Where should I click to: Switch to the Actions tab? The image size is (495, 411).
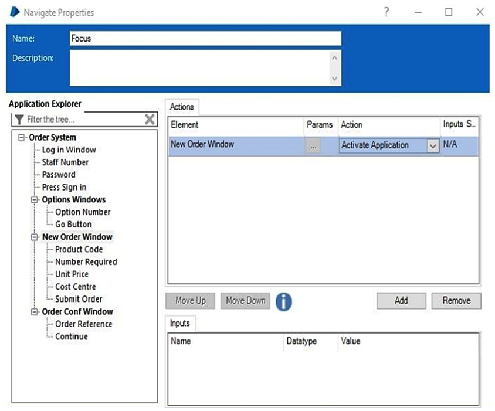[x=182, y=107]
